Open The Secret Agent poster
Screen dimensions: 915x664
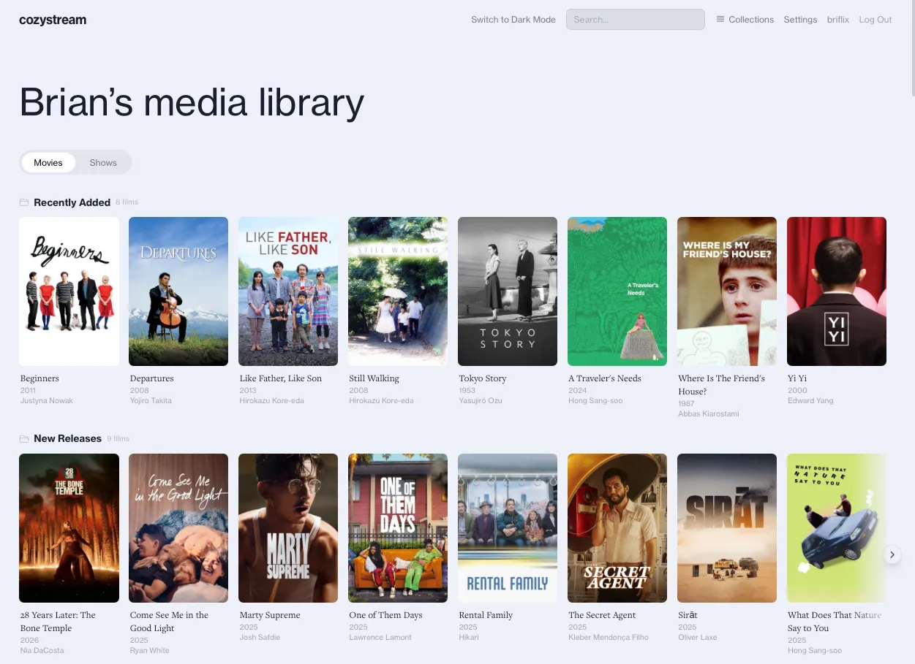click(x=617, y=528)
